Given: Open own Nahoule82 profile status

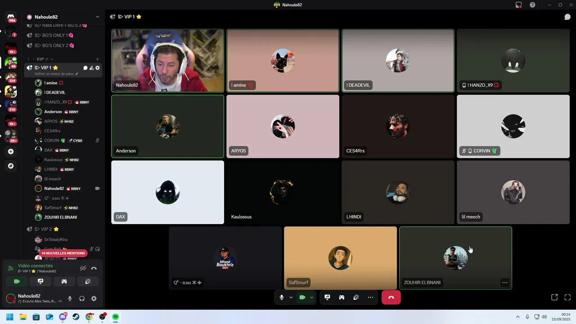Looking at the screenshot, I should (x=34, y=298).
